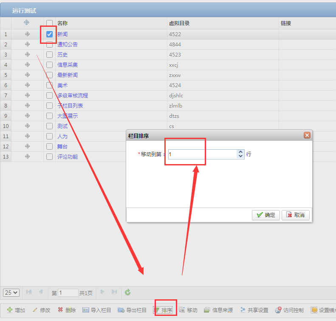Sort by the 虚拟目录 column header
Viewport: 336px width, 321px height.
[179, 23]
